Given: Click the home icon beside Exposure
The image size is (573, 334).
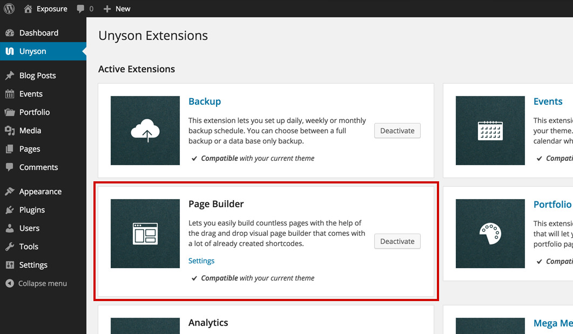Looking at the screenshot, I should [x=28, y=9].
